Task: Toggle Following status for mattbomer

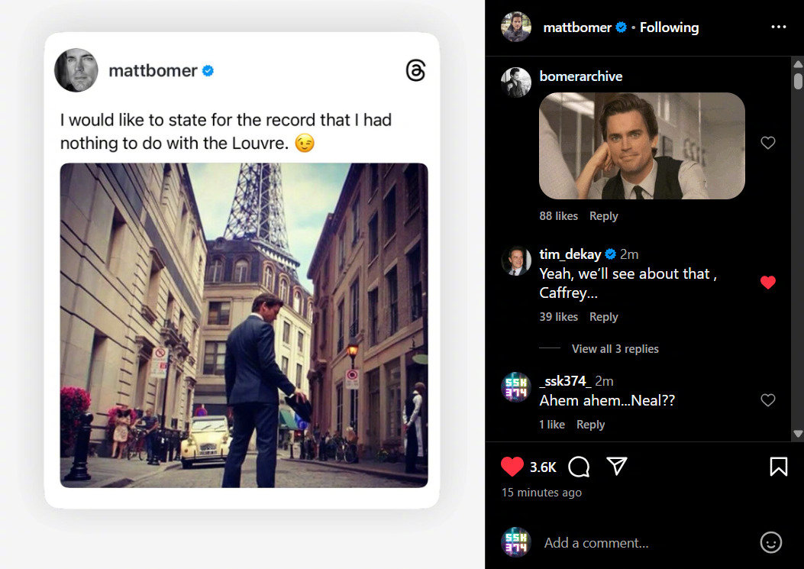Action: (669, 27)
